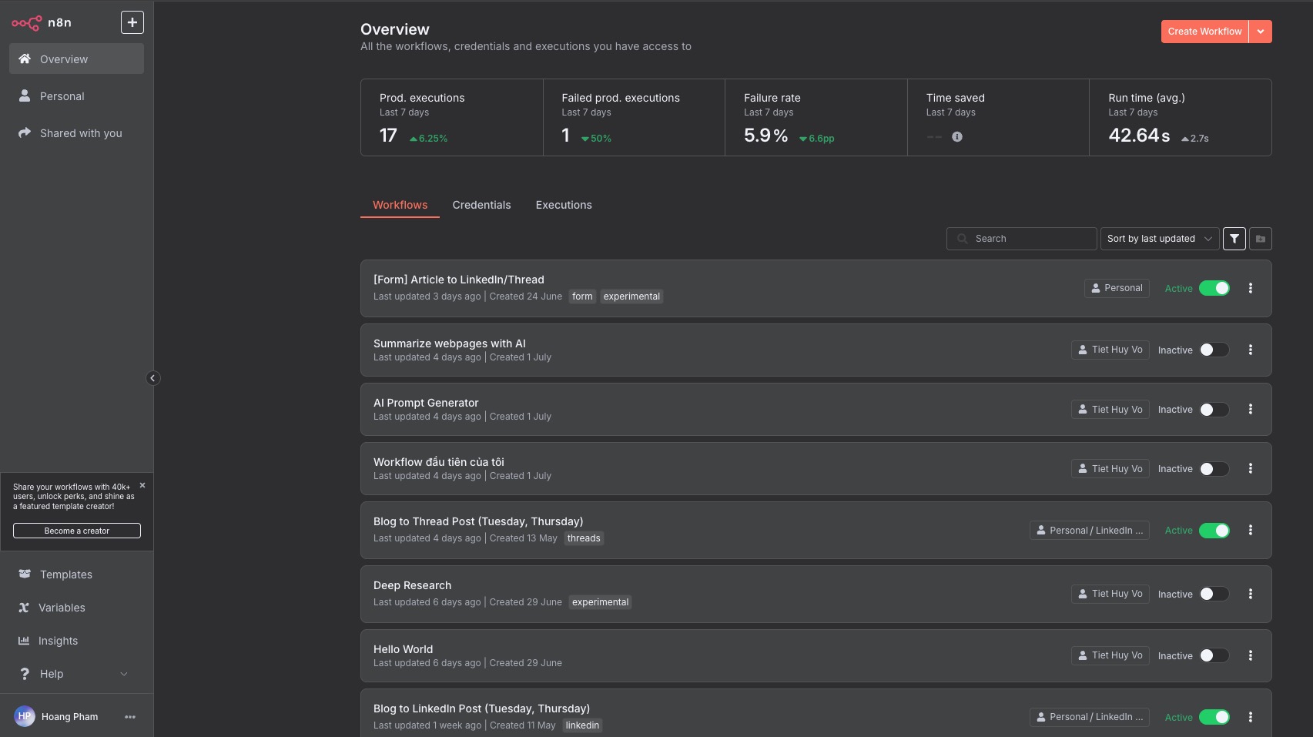Open the Sort by last updated dropdown

(1159, 239)
